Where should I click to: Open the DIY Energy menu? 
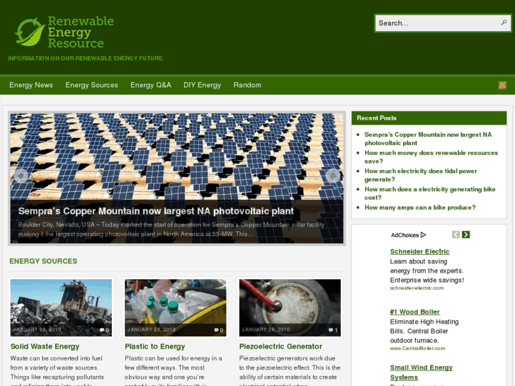tap(202, 85)
